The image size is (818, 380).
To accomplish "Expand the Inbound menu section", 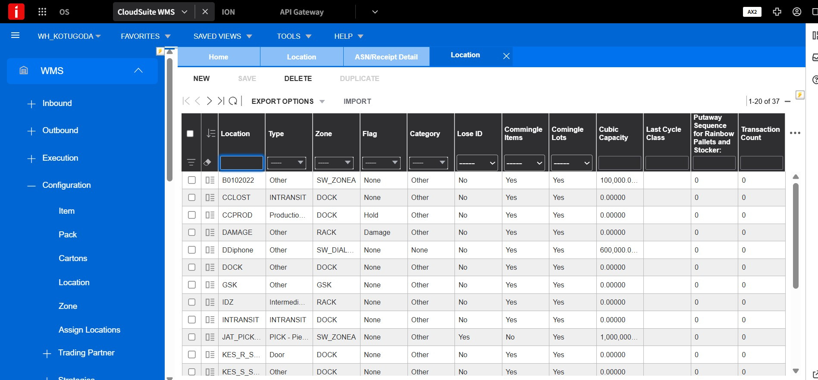I will point(50,103).
